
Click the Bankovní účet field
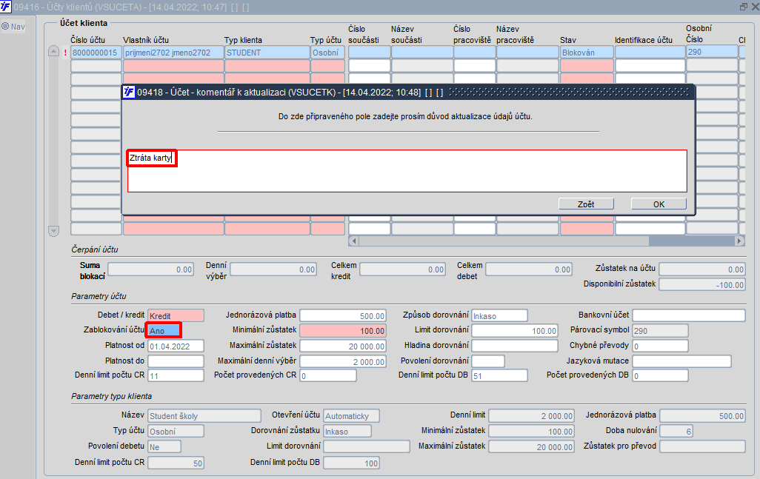pyautogui.click(x=689, y=316)
